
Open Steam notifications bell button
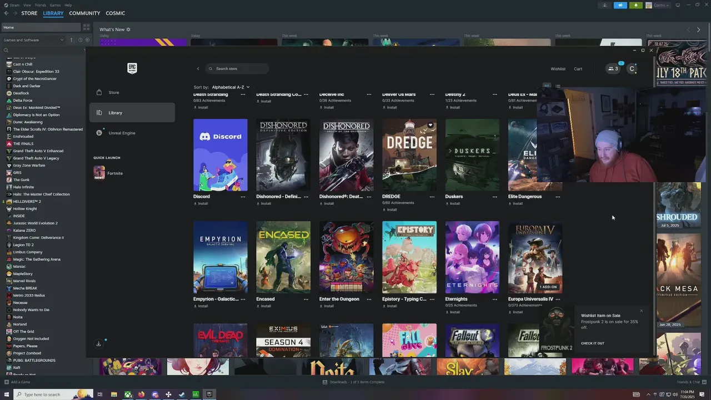pyautogui.click(x=635, y=5)
